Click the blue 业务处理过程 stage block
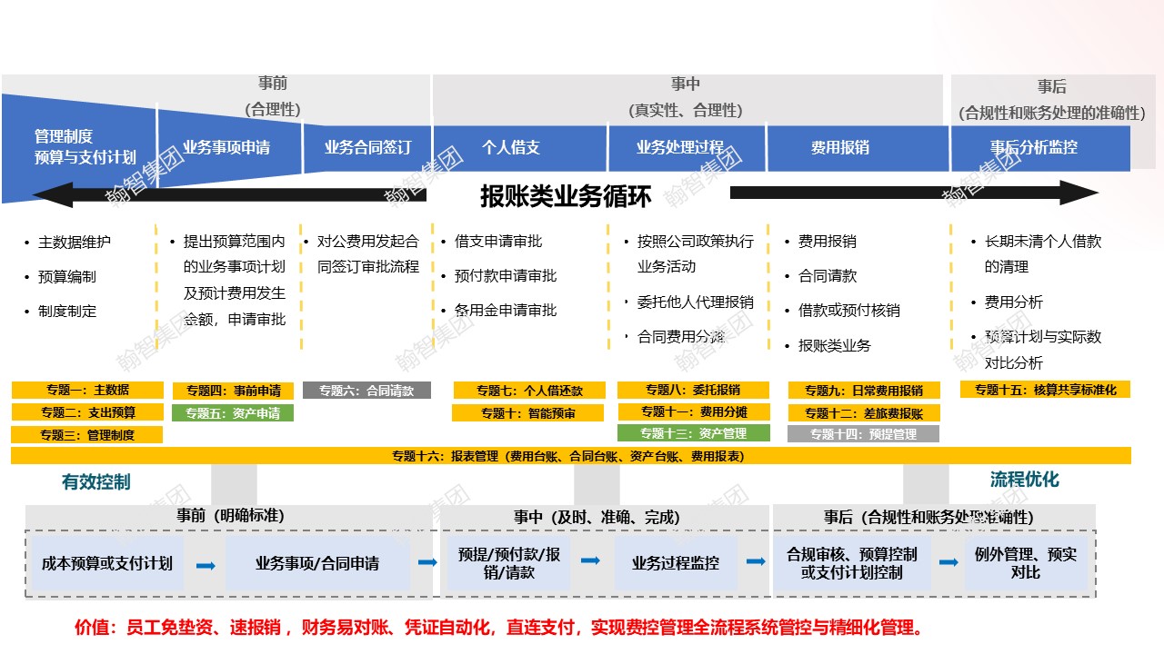The height and width of the screenshot is (654, 1164). 687,148
